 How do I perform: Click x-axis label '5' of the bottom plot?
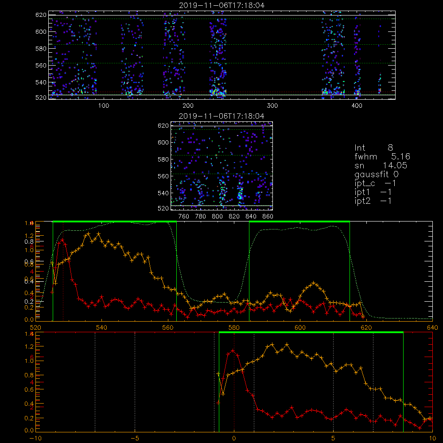tap(334, 438)
